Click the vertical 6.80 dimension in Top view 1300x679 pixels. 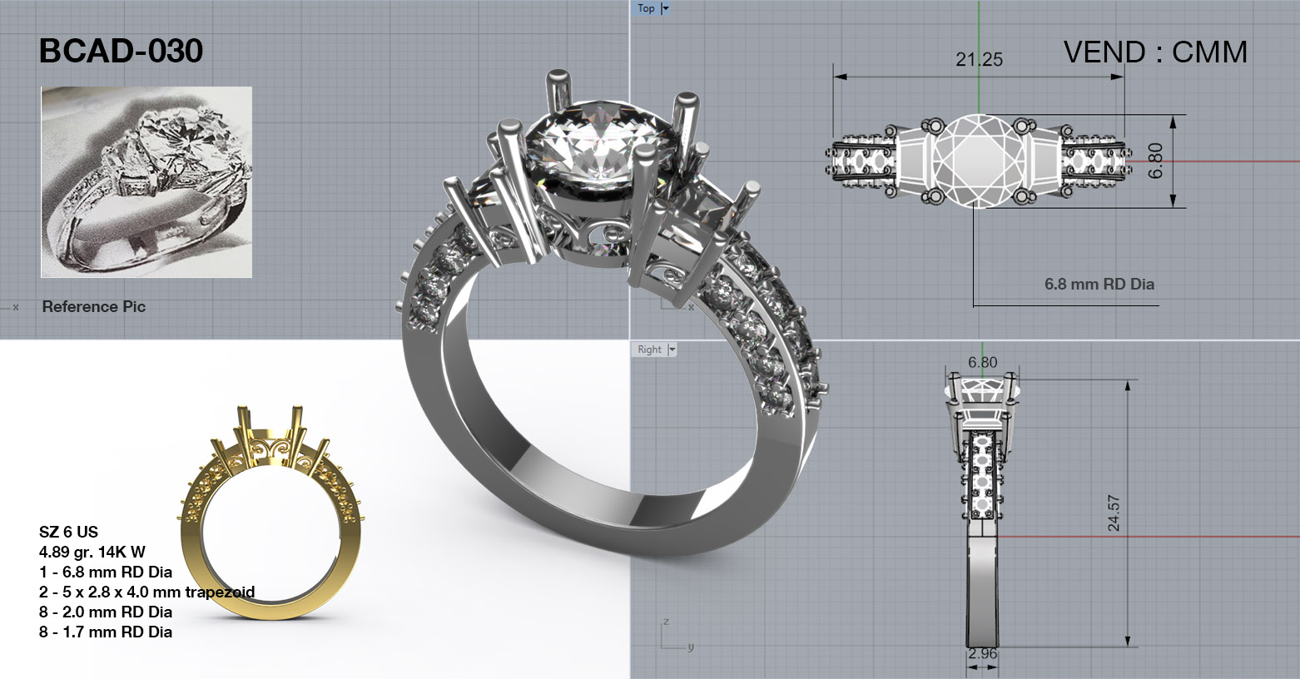pos(1155,161)
